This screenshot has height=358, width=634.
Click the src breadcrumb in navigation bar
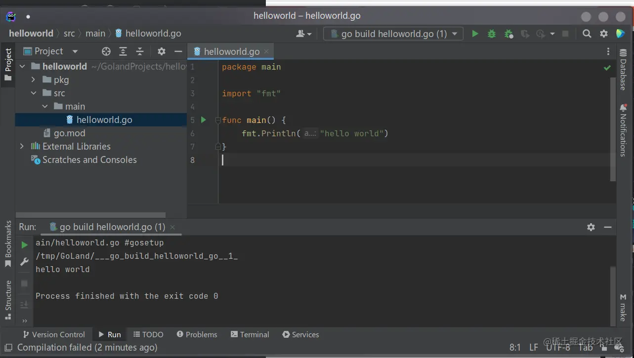pos(69,34)
